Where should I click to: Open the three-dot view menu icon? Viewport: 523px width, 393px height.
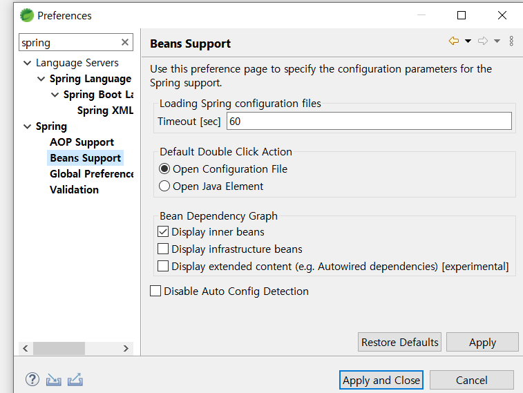click(511, 41)
